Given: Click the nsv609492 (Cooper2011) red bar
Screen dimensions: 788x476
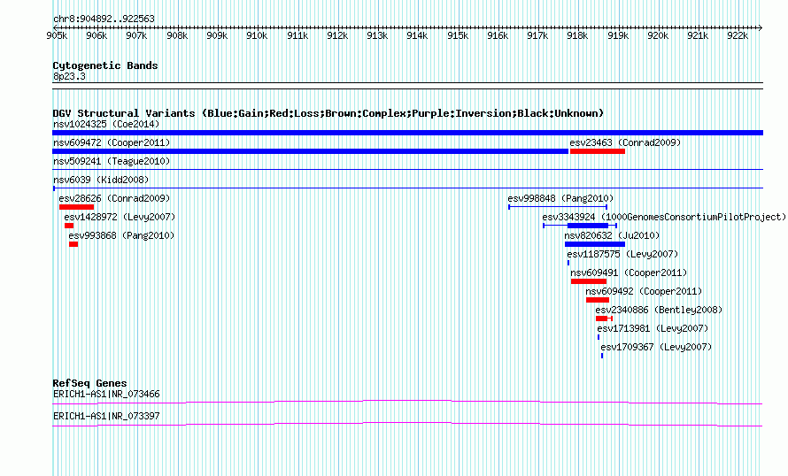Looking at the screenshot, I should pyautogui.click(x=598, y=300).
